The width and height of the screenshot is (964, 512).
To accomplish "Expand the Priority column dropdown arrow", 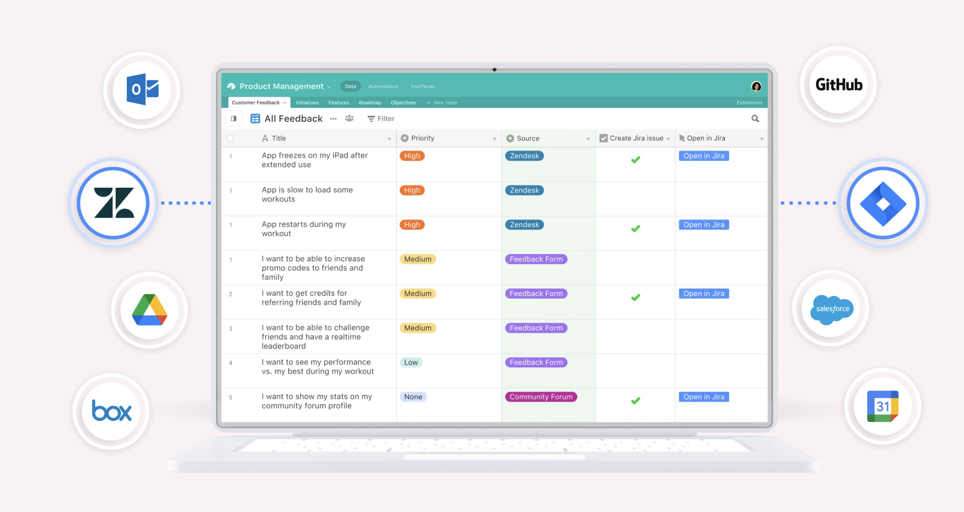I will point(494,139).
